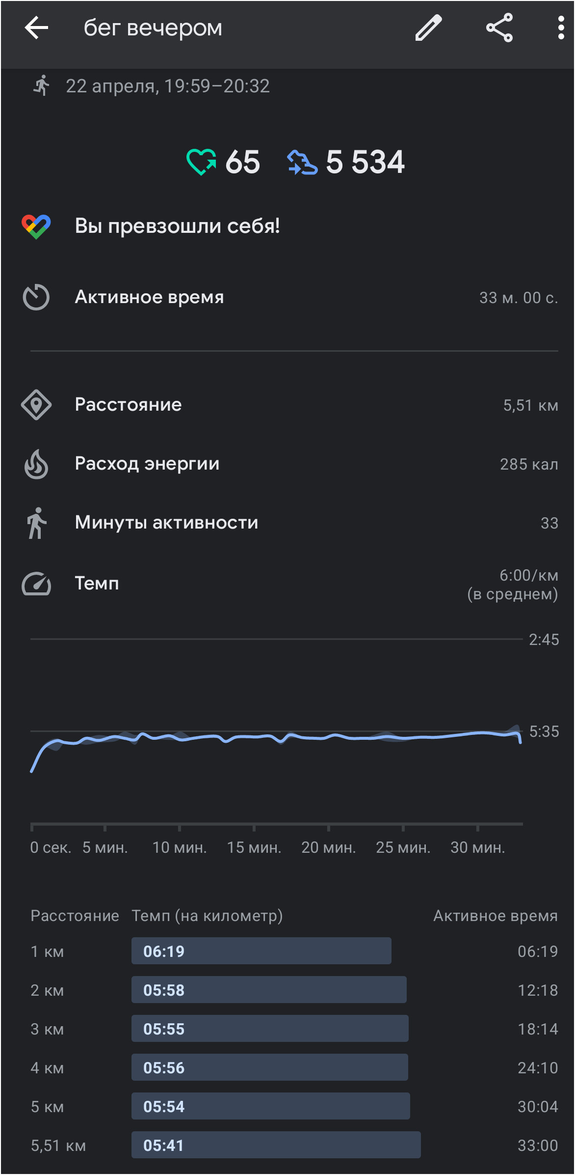The height and width of the screenshot is (1175, 575).
Task: Tap the бег вечером title
Action: click(153, 28)
